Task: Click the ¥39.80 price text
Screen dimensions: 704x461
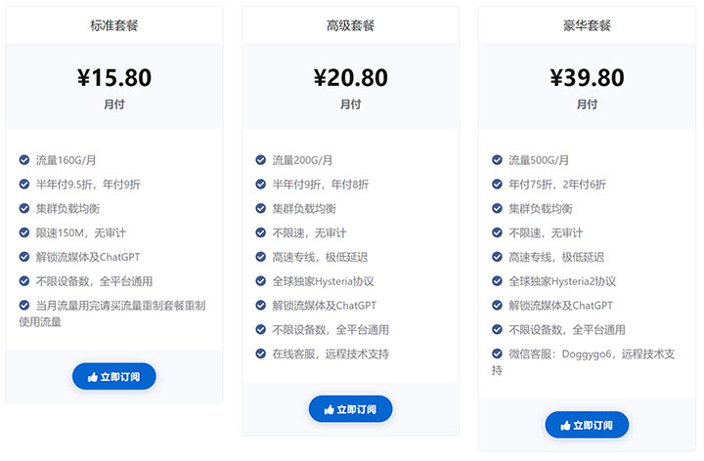Action: coord(587,77)
